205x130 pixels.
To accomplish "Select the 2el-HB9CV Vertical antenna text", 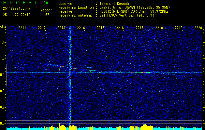I will 117,15.
